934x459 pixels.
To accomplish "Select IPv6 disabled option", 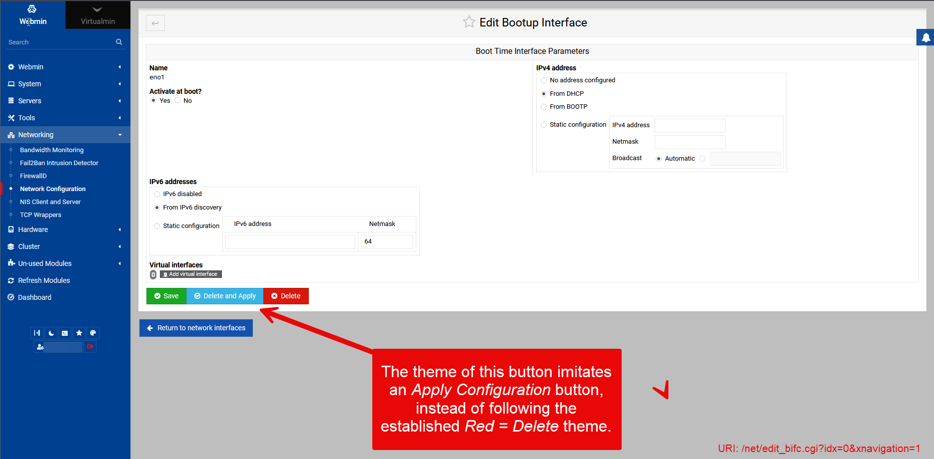I will [157, 194].
